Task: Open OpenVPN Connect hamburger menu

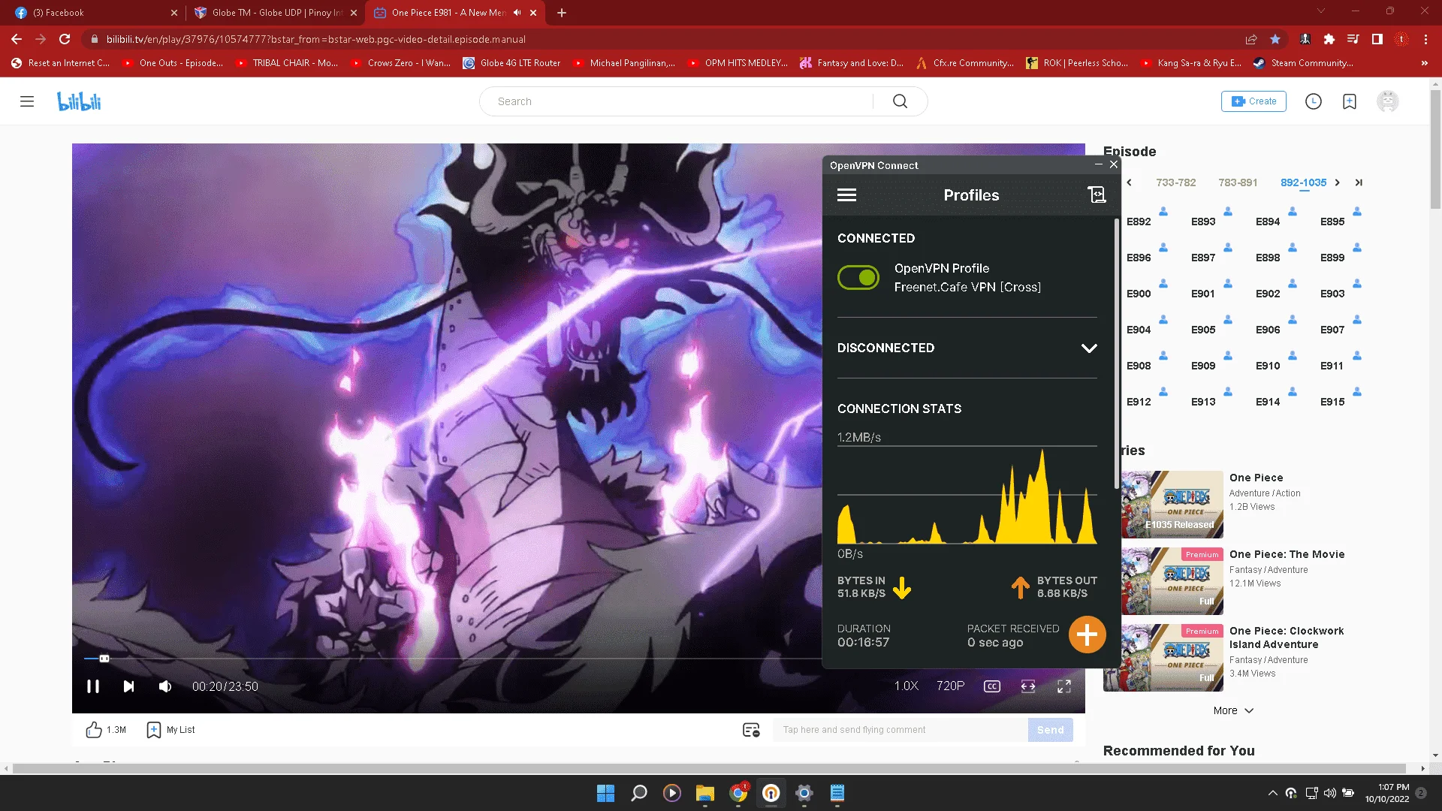Action: [846, 195]
